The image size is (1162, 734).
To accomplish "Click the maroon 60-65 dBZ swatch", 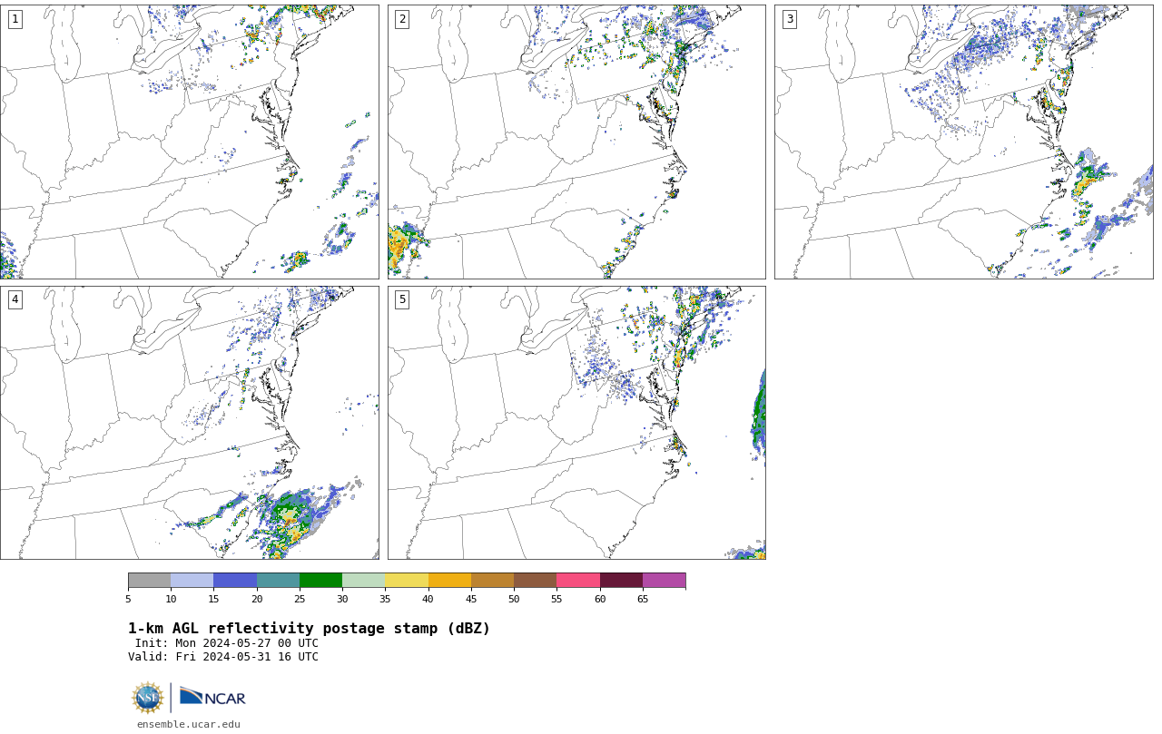I will point(621,581).
